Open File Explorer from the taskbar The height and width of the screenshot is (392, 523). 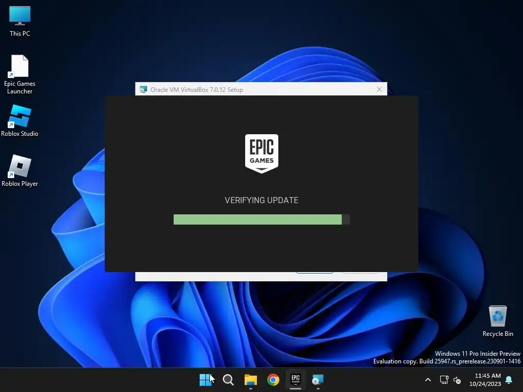[x=250, y=380]
